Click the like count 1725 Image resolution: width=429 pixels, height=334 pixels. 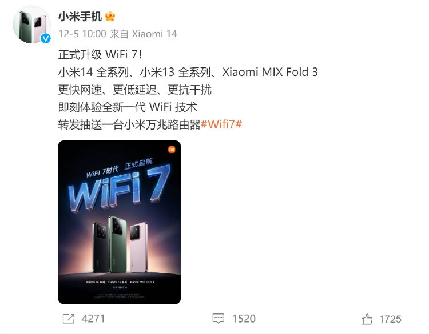pyautogui.click(x=390, y=319)
